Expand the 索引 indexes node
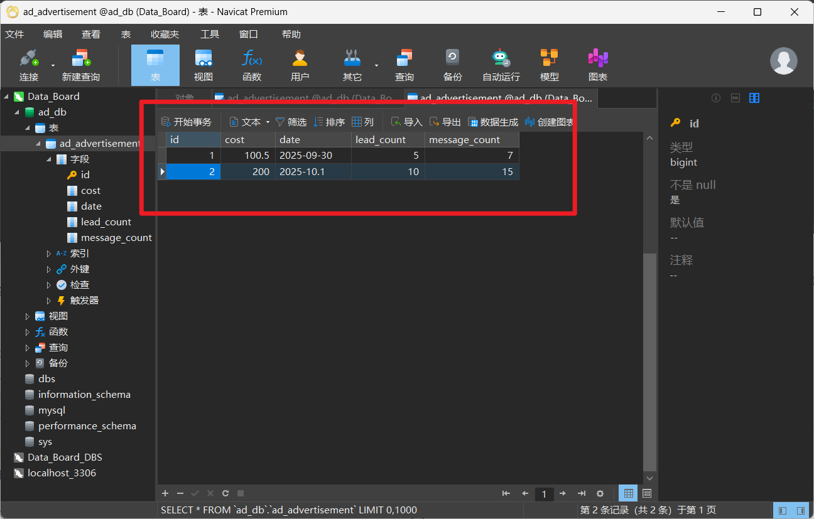The width and height of the screenshot is (814, 519). [x=49, y=253]
